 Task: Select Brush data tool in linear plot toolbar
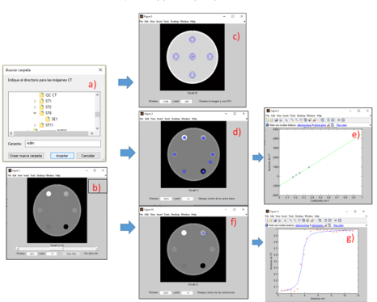tap(315, 120)
